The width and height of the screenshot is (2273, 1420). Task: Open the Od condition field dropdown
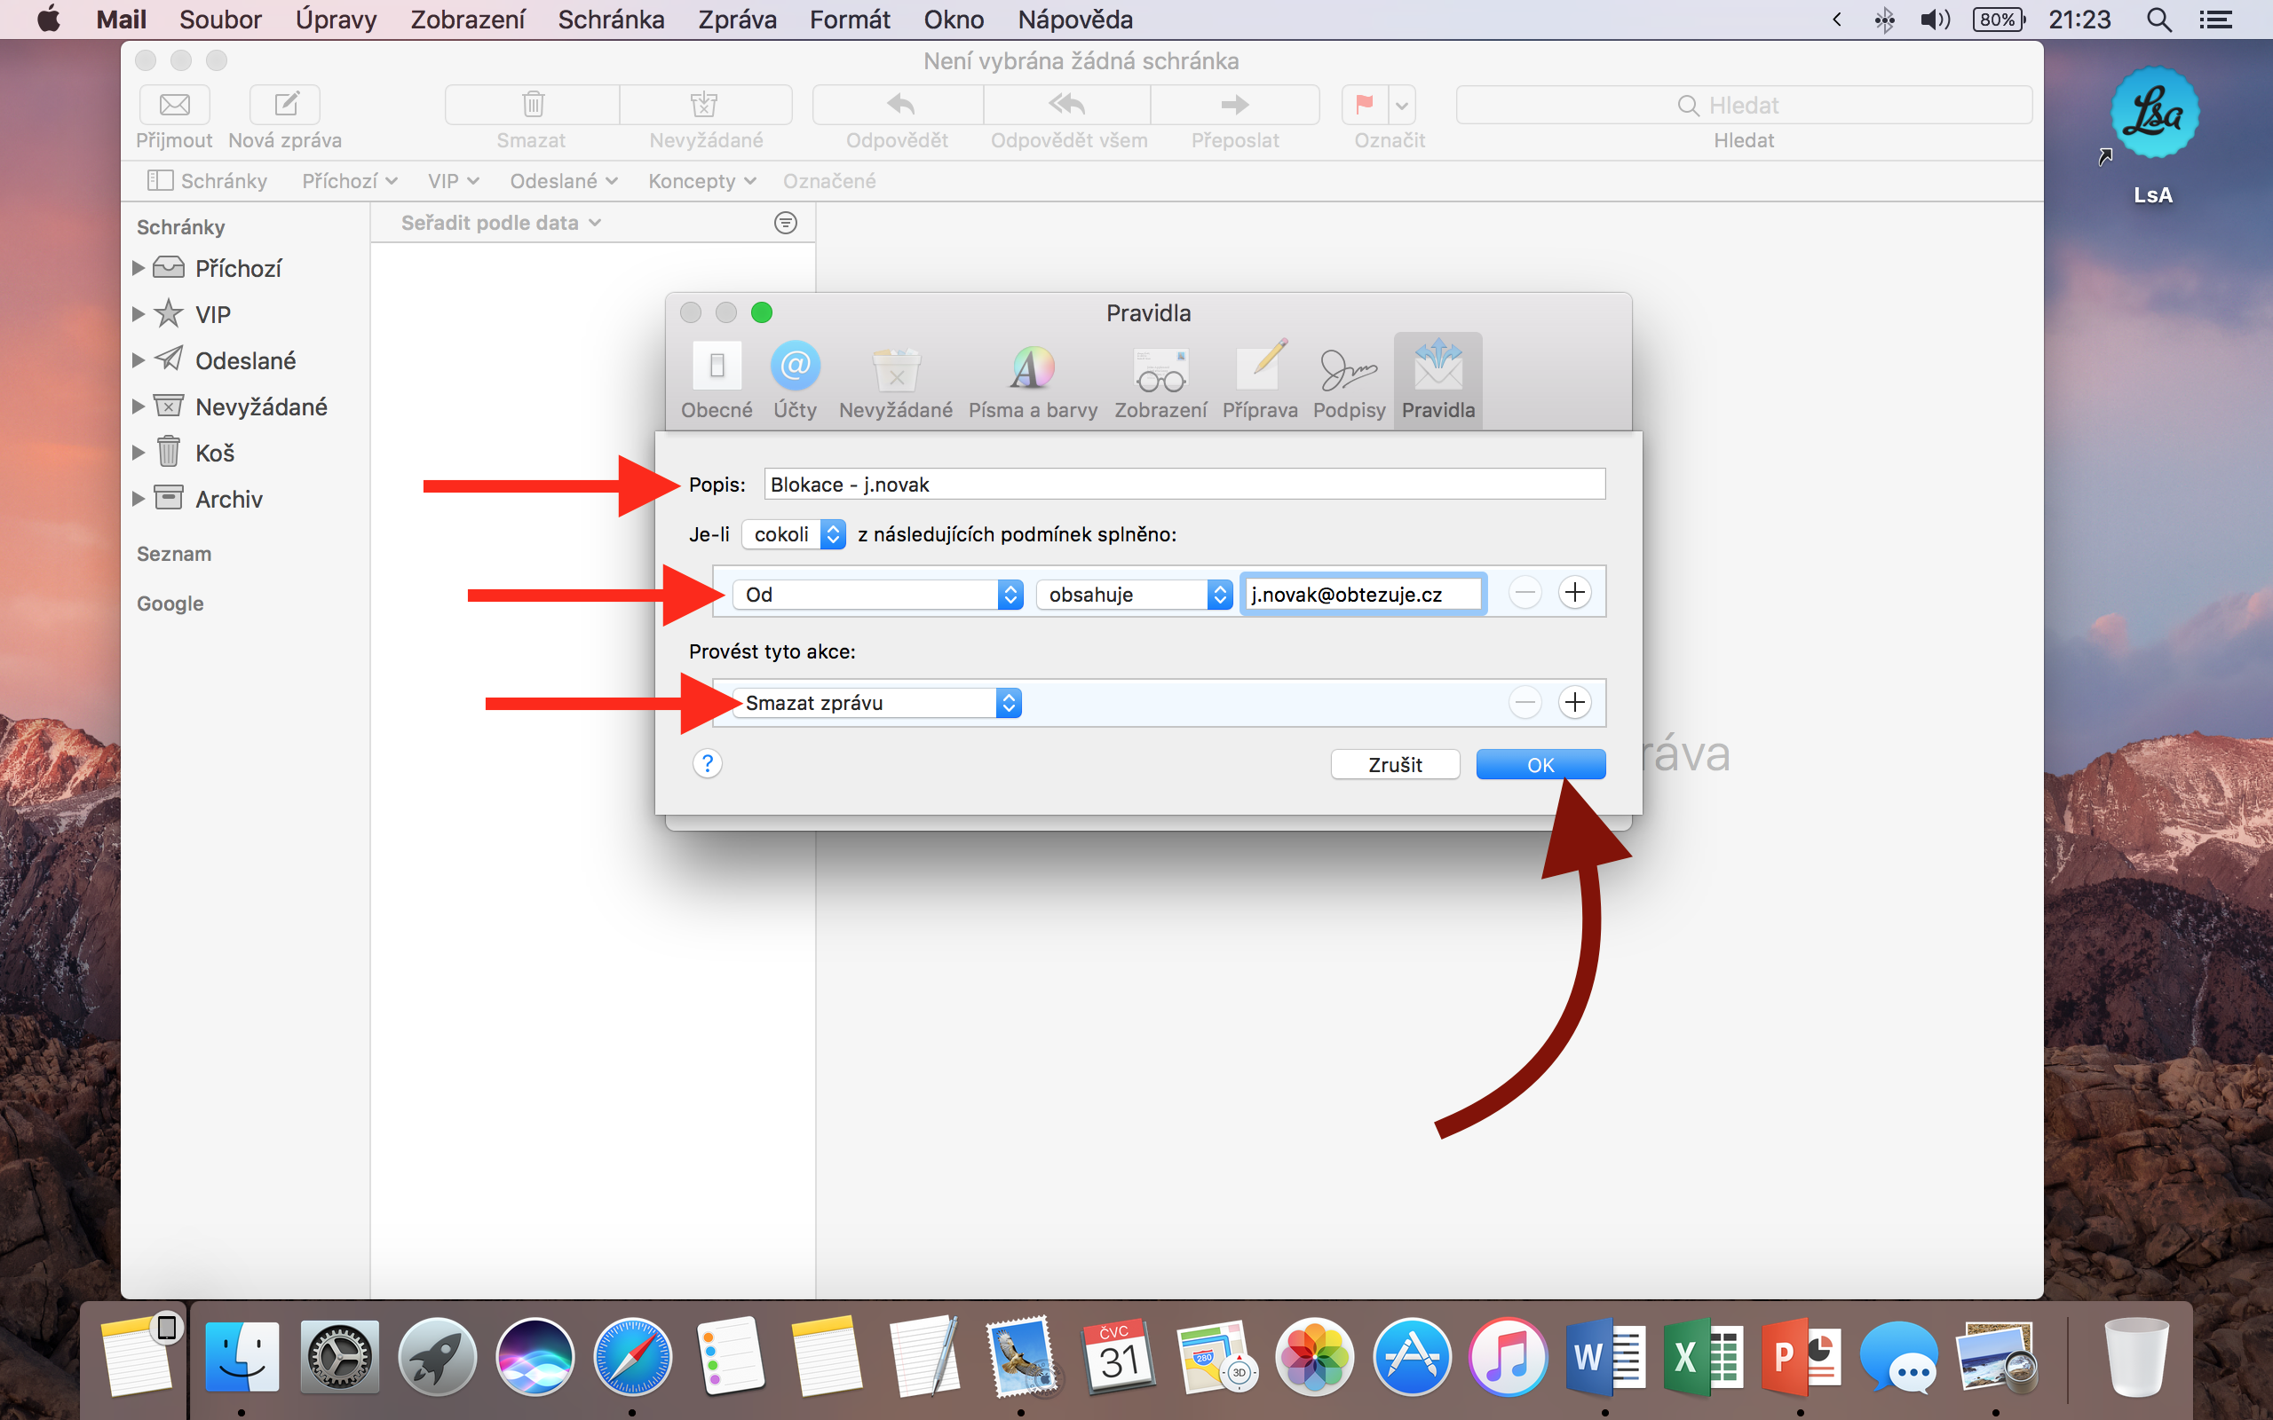(x=878, y=595)
